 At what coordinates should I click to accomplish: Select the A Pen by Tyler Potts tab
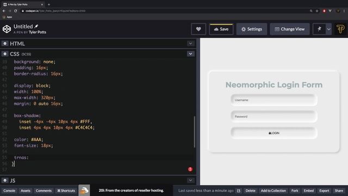[x=23, y=4]
